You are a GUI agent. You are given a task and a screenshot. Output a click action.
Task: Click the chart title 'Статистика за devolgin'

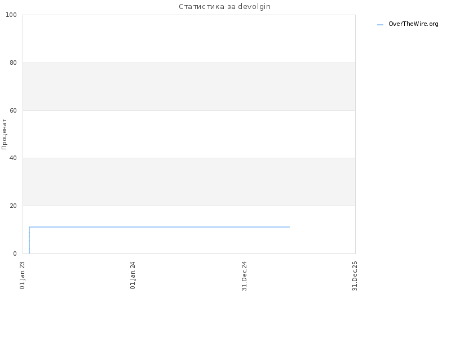pyautogui.click(x=224, y=7)
